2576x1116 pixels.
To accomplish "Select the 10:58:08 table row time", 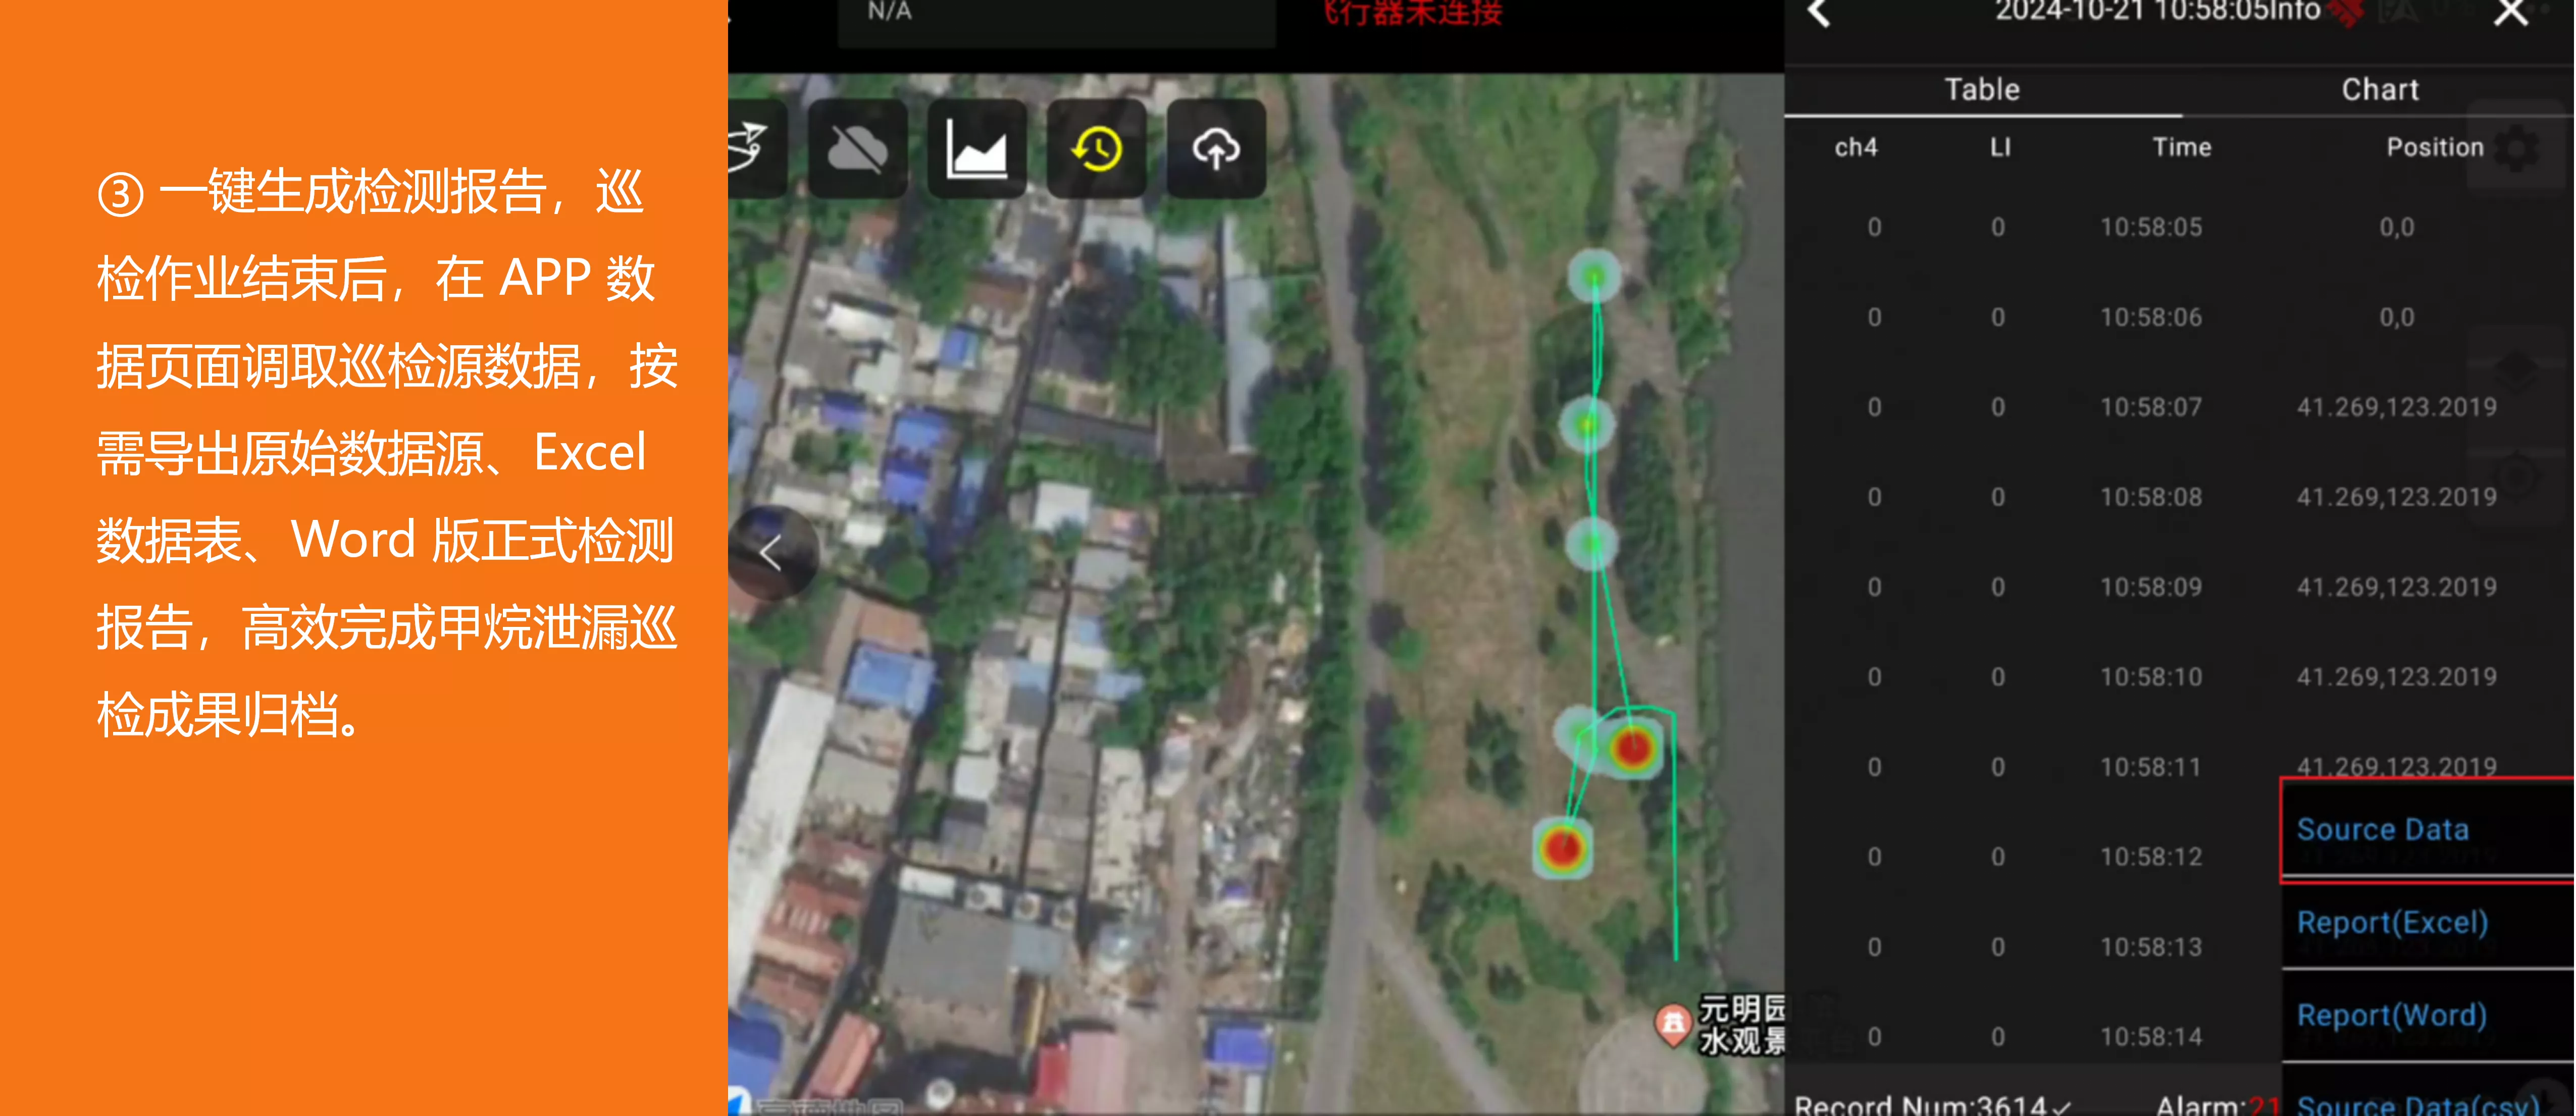I will (x=2151, y=498).
